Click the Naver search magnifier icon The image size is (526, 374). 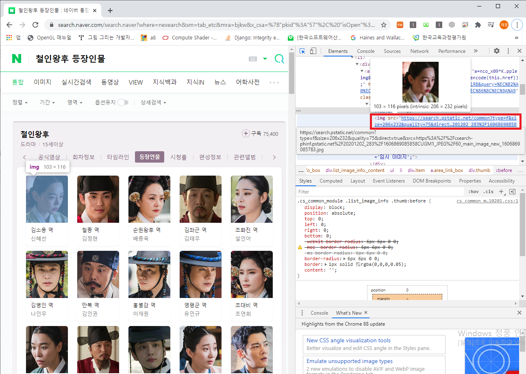280,59
